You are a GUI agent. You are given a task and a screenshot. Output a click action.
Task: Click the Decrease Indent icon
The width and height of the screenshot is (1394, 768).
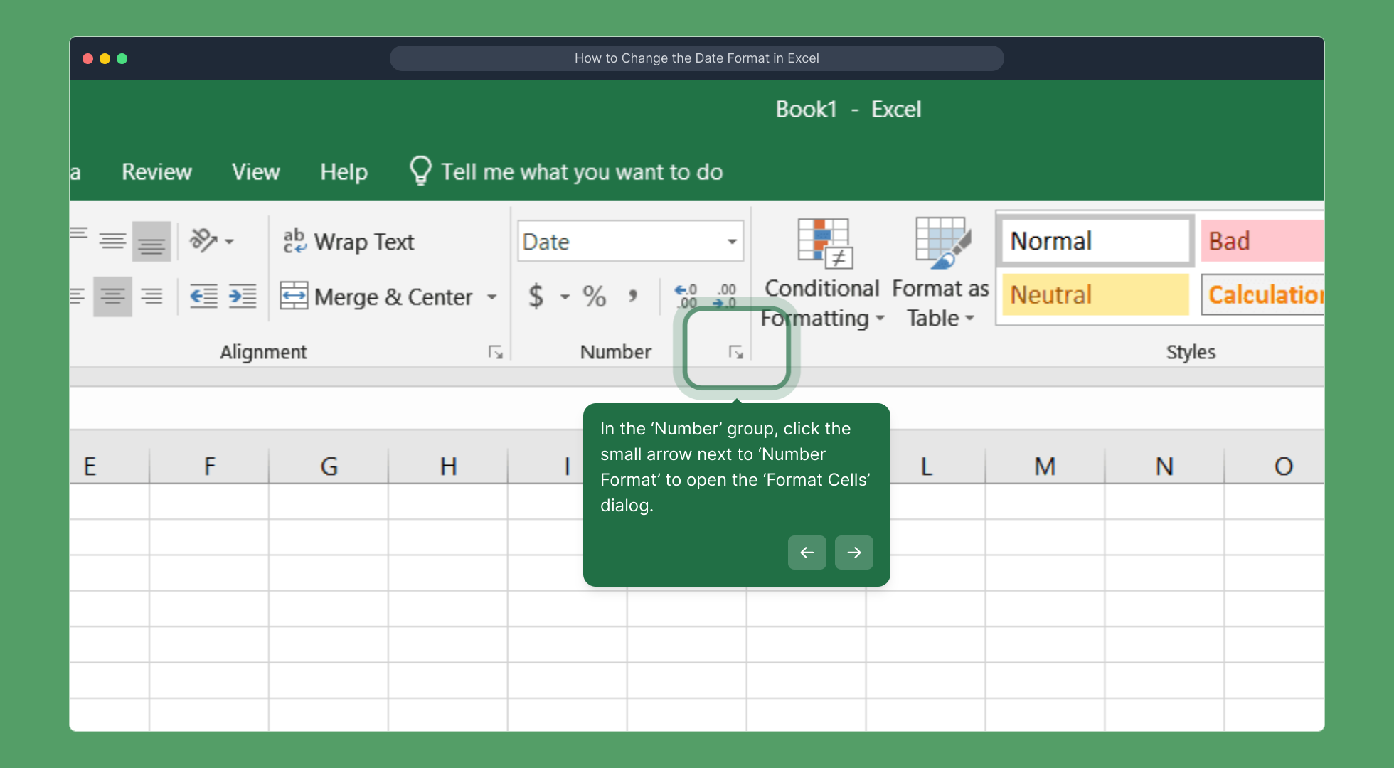(203, 296)
